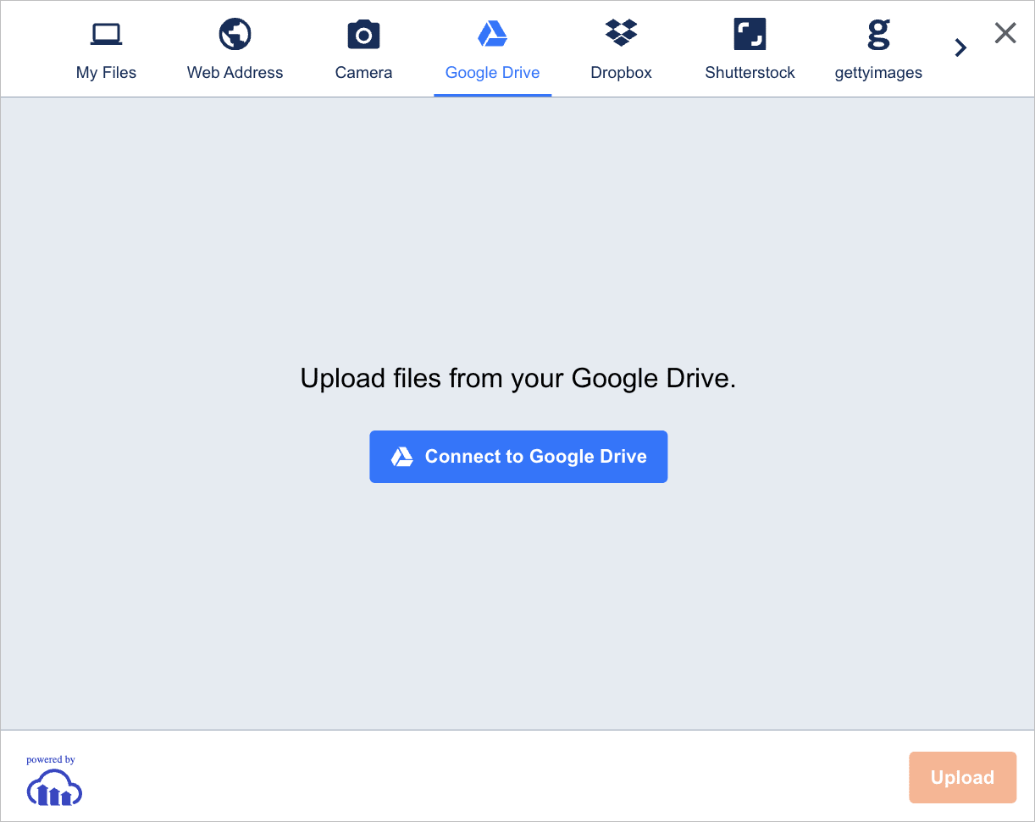Click Connect to Google Drive button
The image size is (1035, 822).
click(518, 457)
